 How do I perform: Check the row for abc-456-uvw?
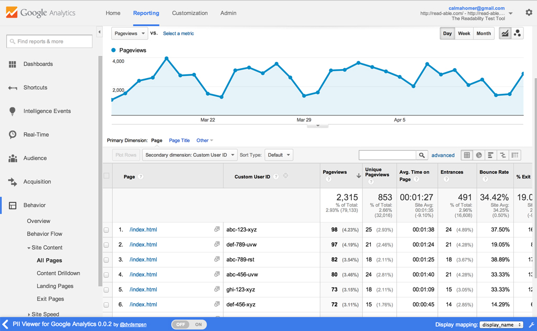click(106, 275)
